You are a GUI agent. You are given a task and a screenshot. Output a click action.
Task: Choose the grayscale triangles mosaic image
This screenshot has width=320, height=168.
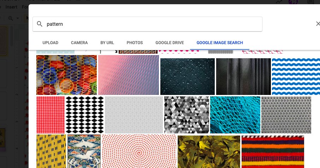187,115
